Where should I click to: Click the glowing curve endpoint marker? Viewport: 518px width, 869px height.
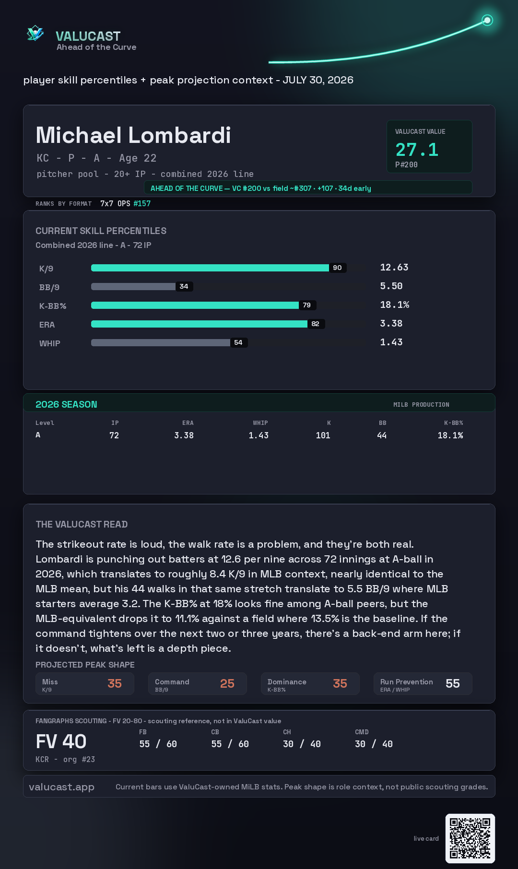click(487, 20)
